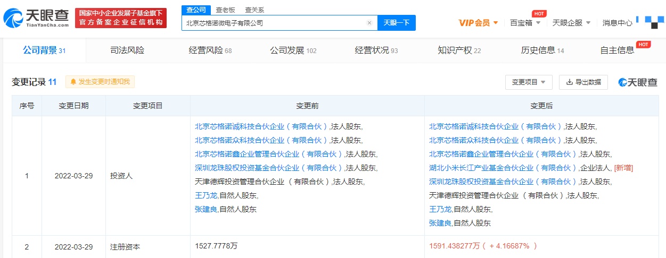Click the download icon in 导出数据
Viewport: 666px width, 258px height.
pos(569,82)
